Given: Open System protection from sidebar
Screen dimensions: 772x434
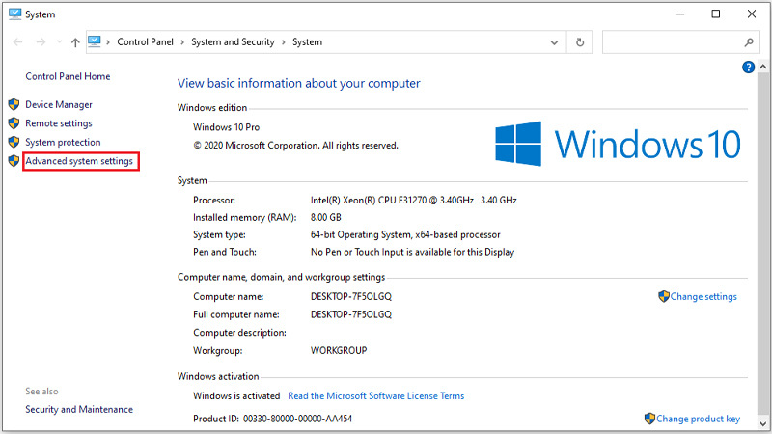Looking at the screenshot, I should click(x=63, y=143).
